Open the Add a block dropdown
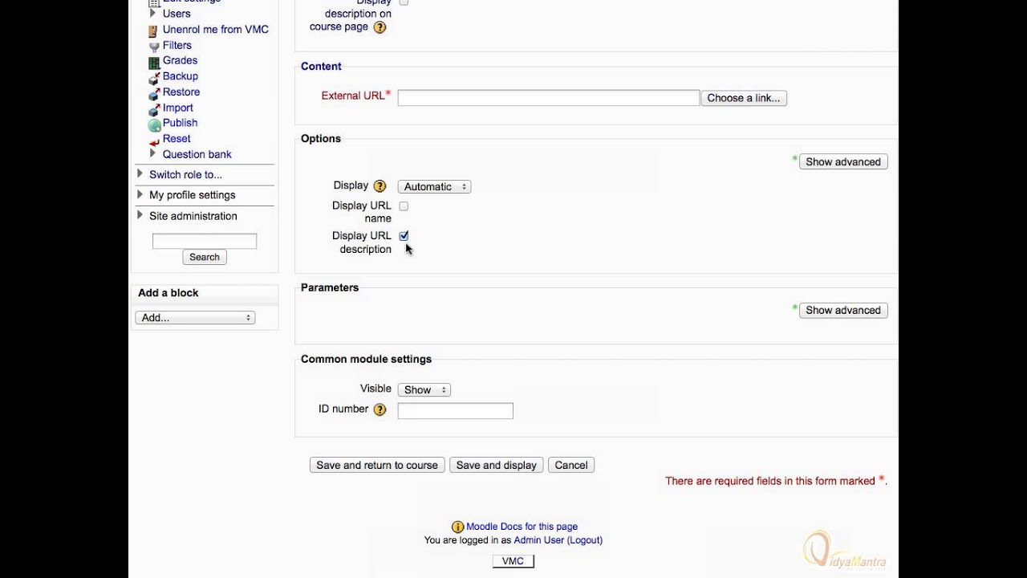The image size is (1027, 578). (x=195, y=318)
